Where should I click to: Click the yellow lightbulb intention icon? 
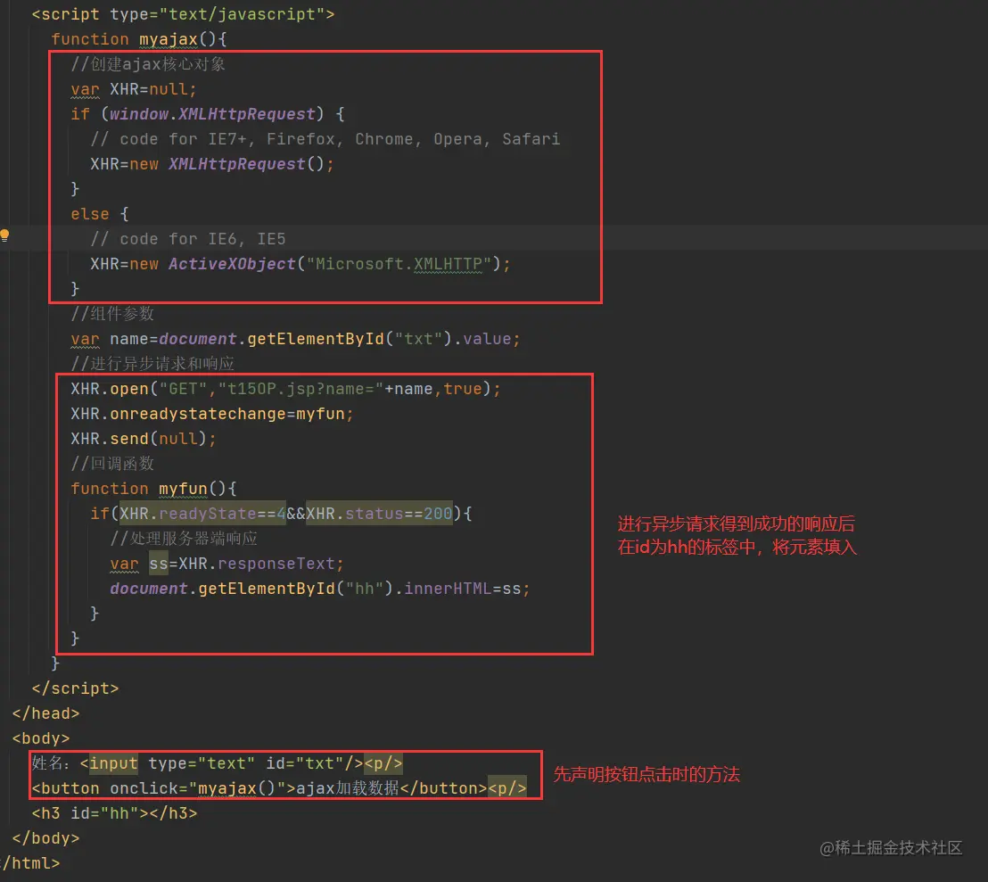point(4,235)
